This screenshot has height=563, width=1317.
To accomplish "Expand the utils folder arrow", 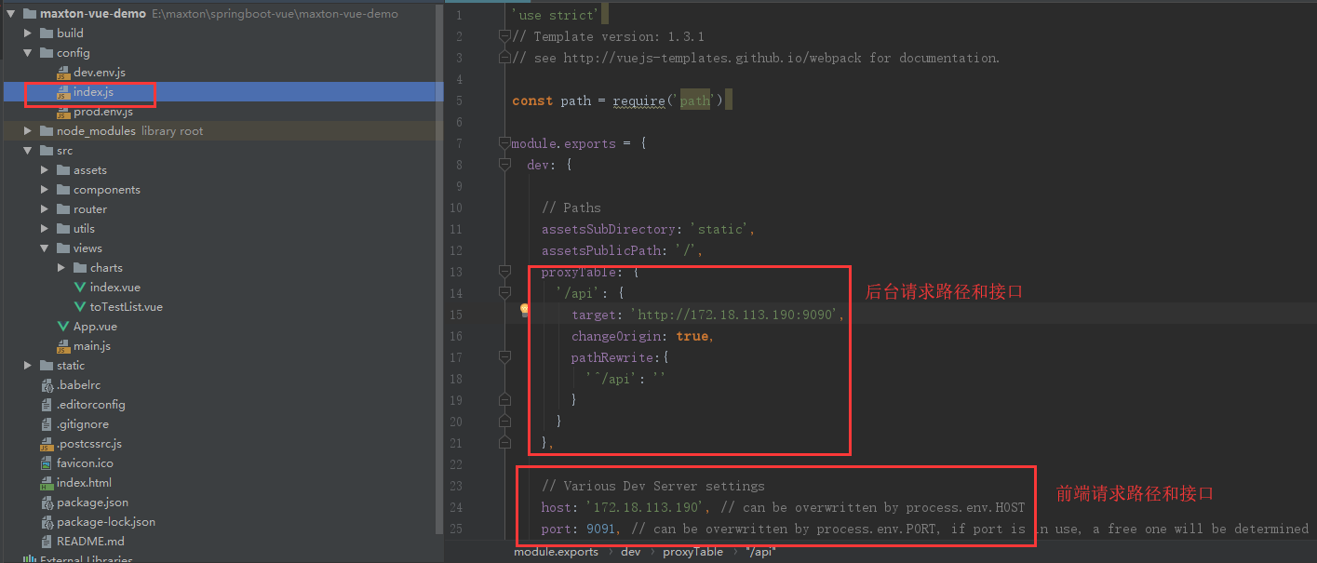I will [x=45, y=229].
